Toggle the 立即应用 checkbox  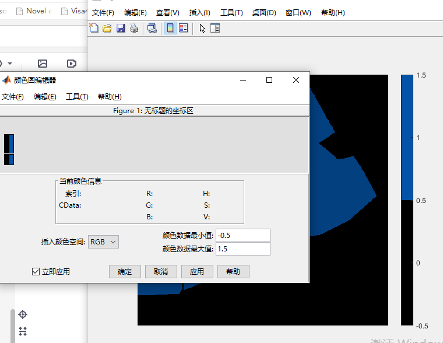(36, 272)
